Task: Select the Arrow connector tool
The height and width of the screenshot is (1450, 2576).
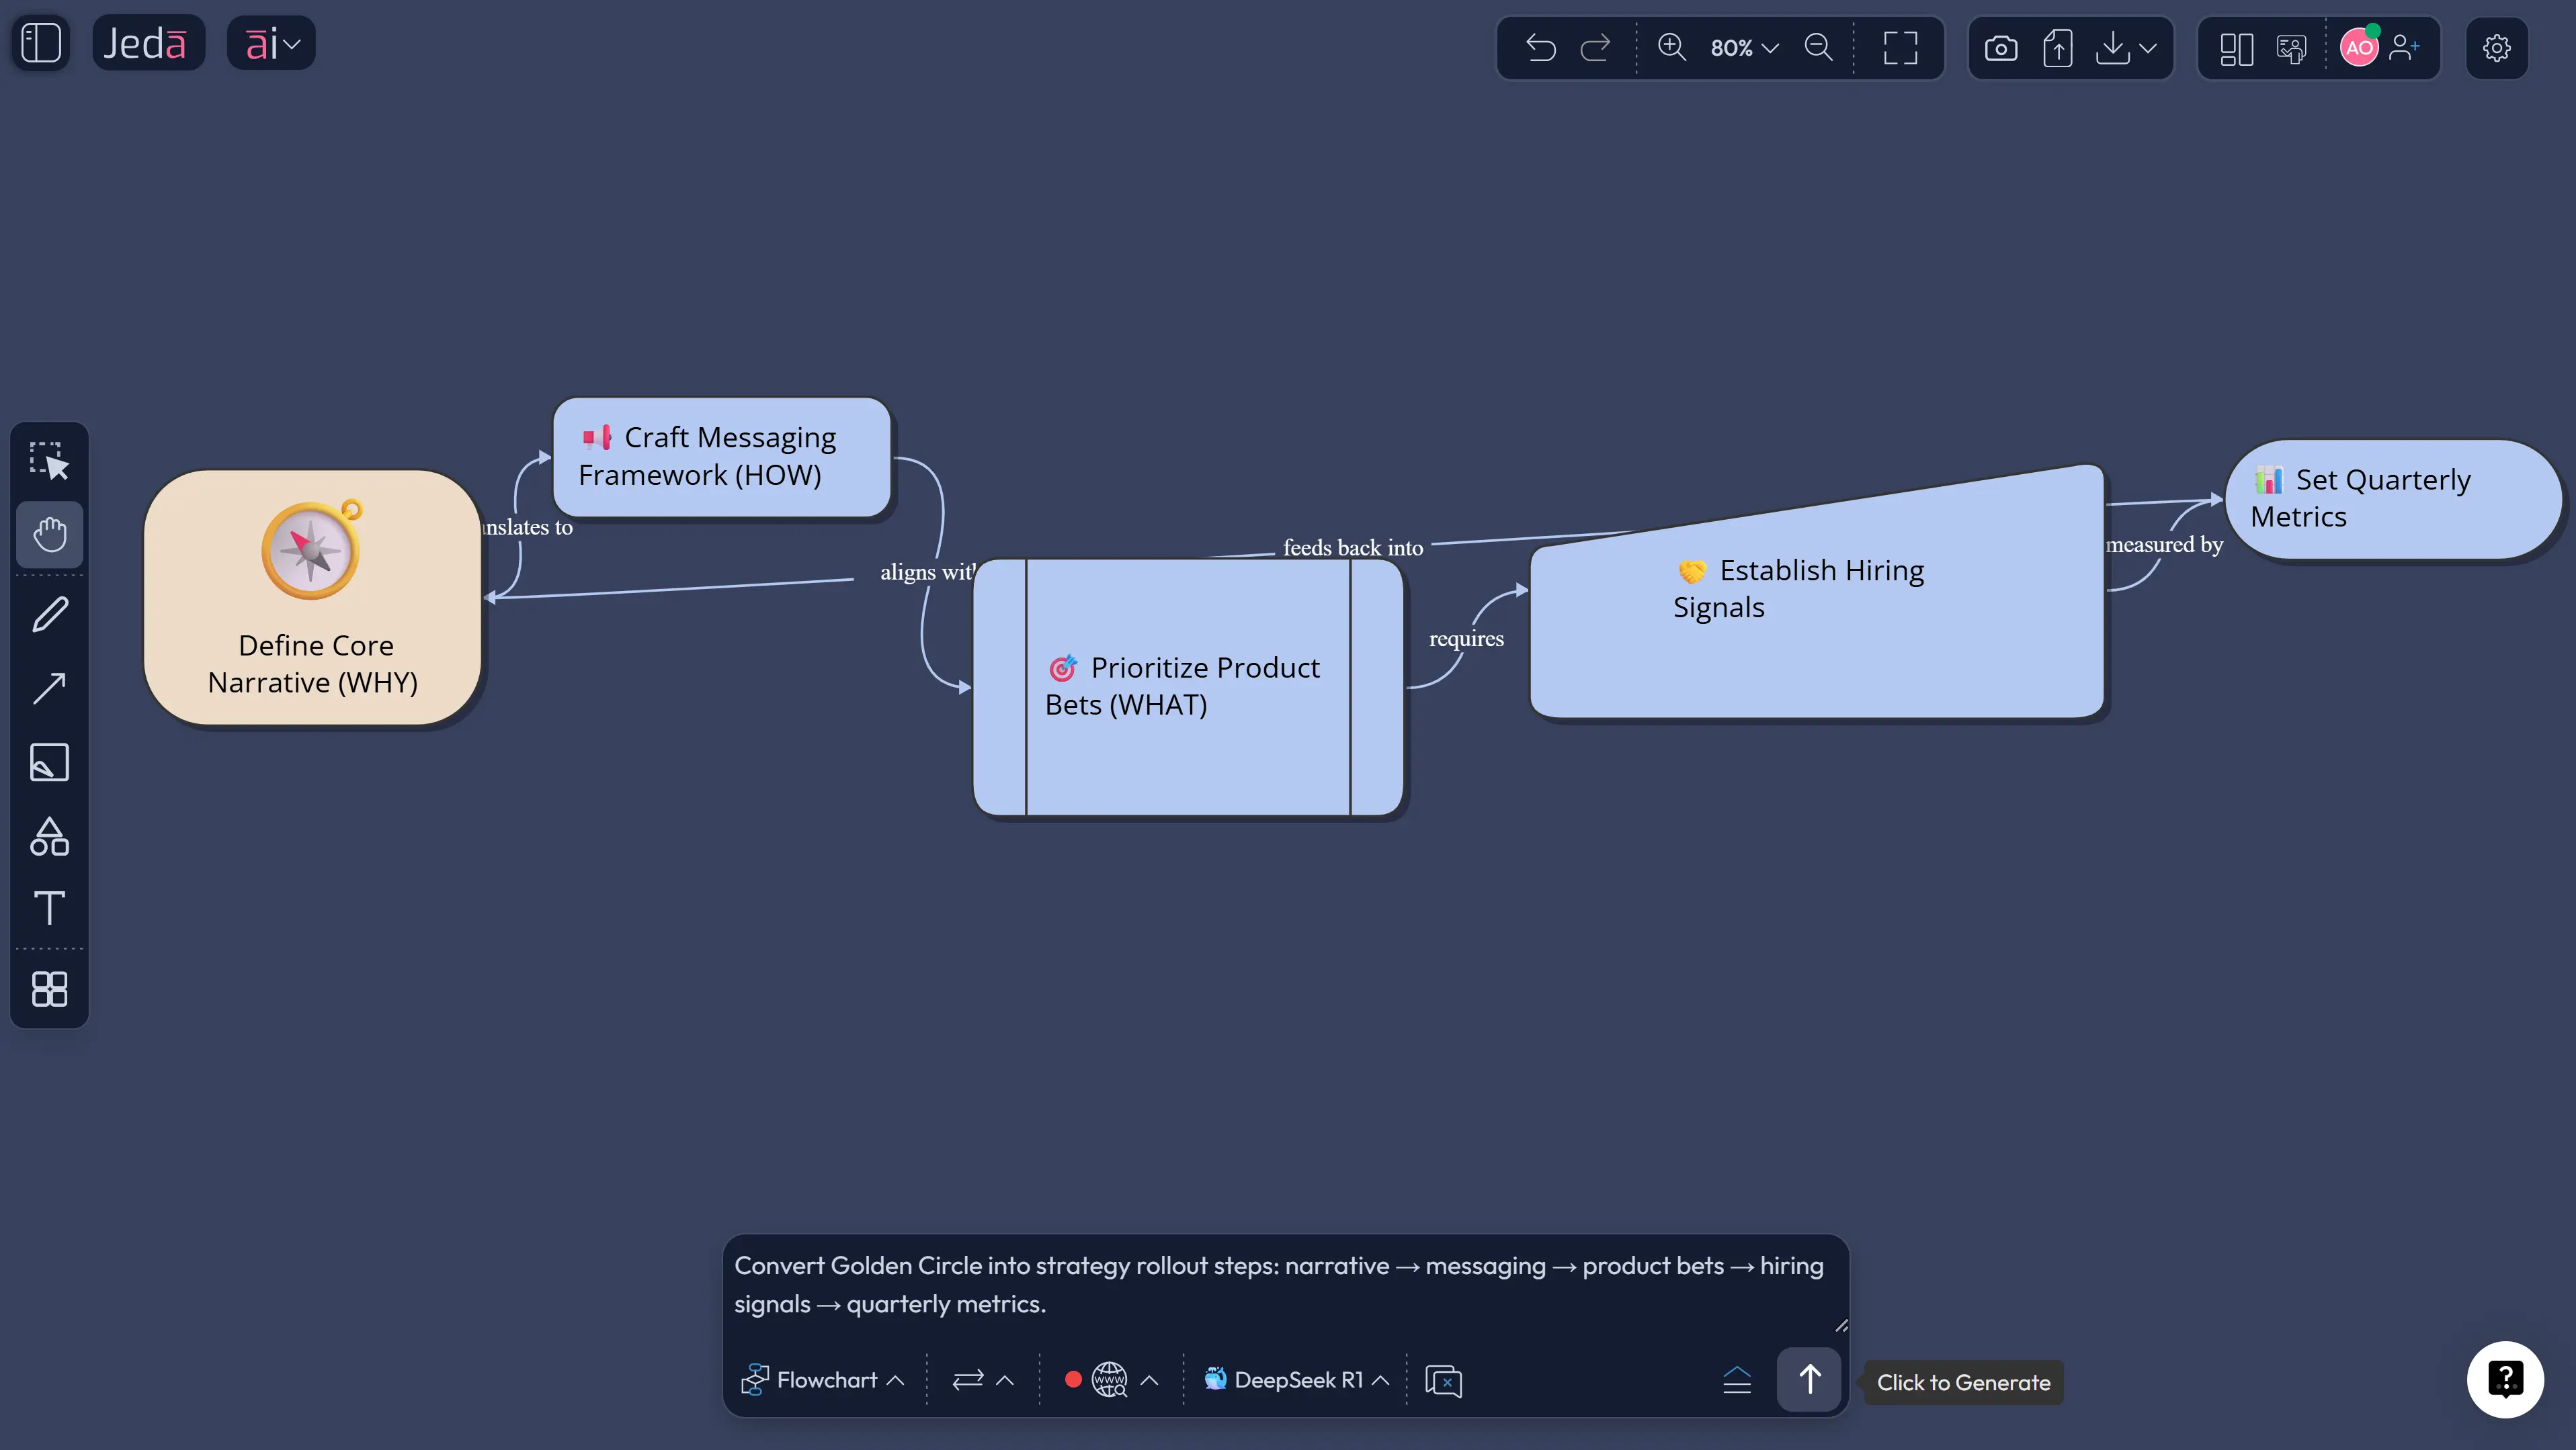Action: [49, 688]
